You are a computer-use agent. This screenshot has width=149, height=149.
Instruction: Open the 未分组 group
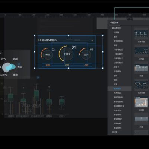(x=115, y=132)
